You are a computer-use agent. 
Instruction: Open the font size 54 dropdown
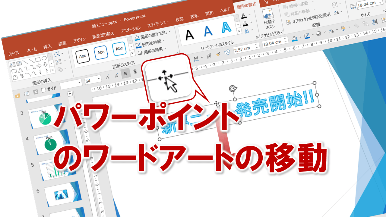pos(98,79)
